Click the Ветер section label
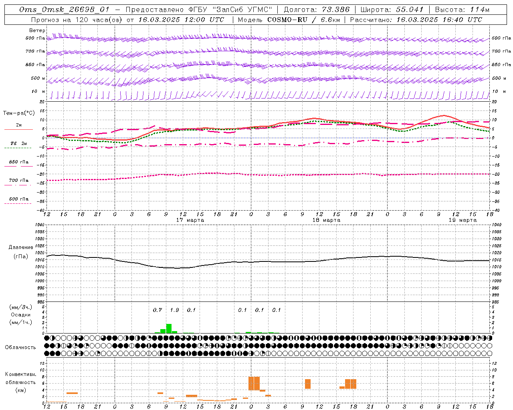The image size is (513, 410). point(37,30)
